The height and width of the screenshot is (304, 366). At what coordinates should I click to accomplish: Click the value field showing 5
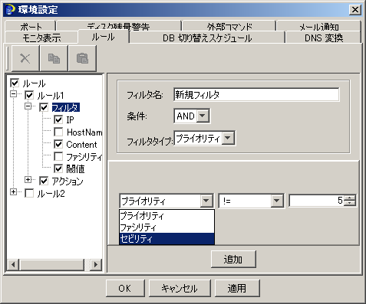[316, 201]
